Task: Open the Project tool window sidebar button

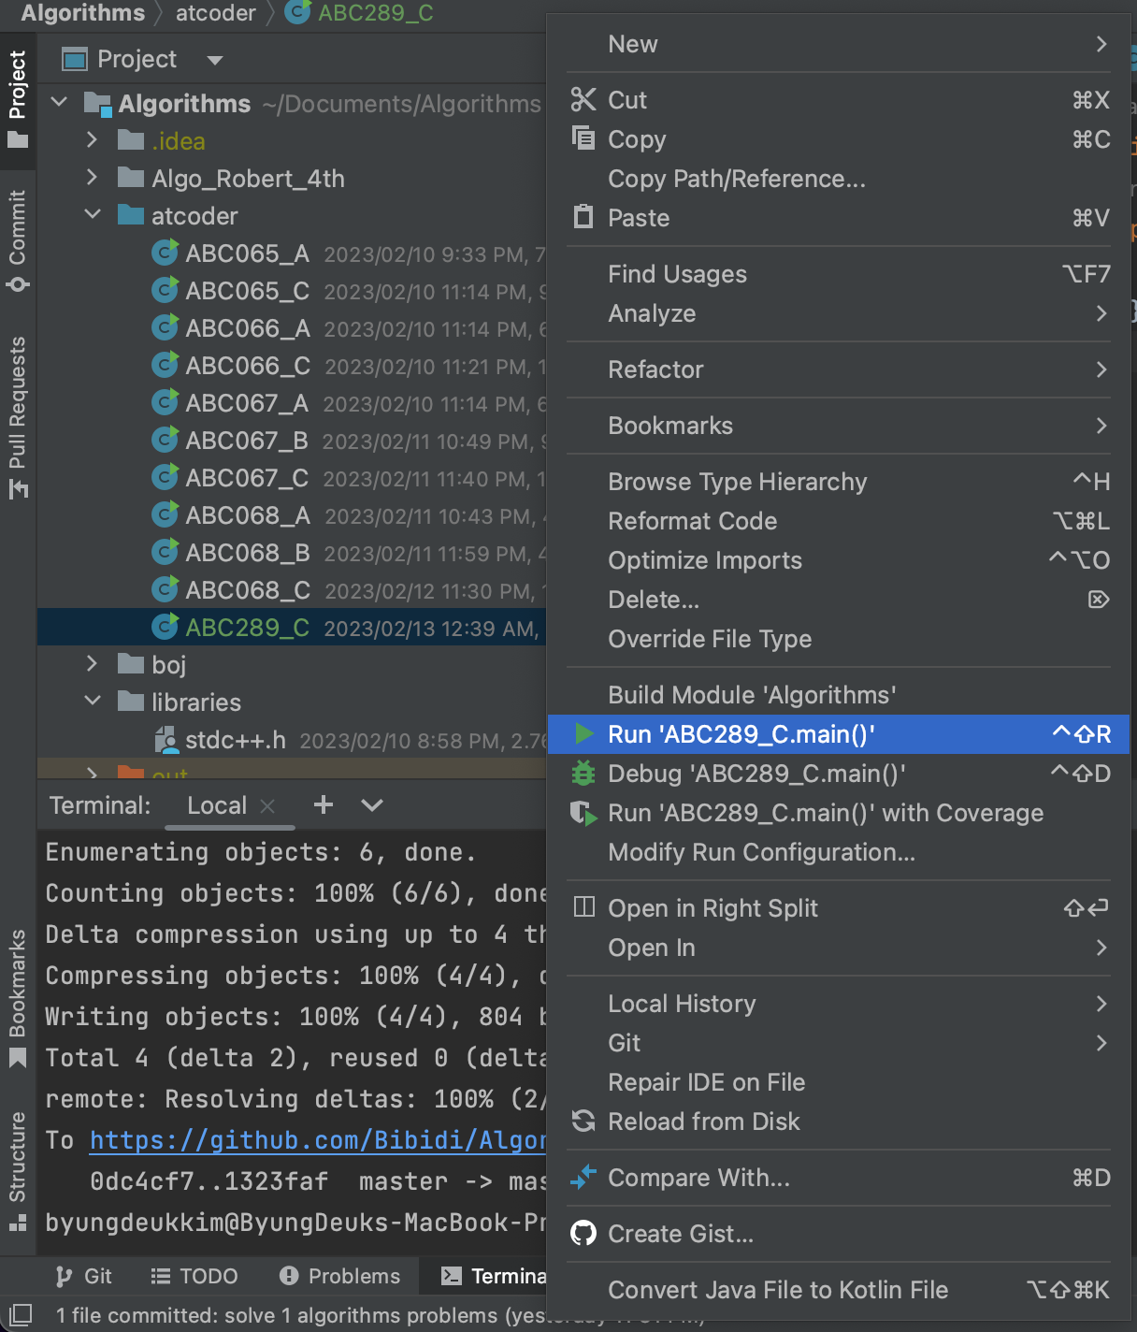Action: pos(18,100)
